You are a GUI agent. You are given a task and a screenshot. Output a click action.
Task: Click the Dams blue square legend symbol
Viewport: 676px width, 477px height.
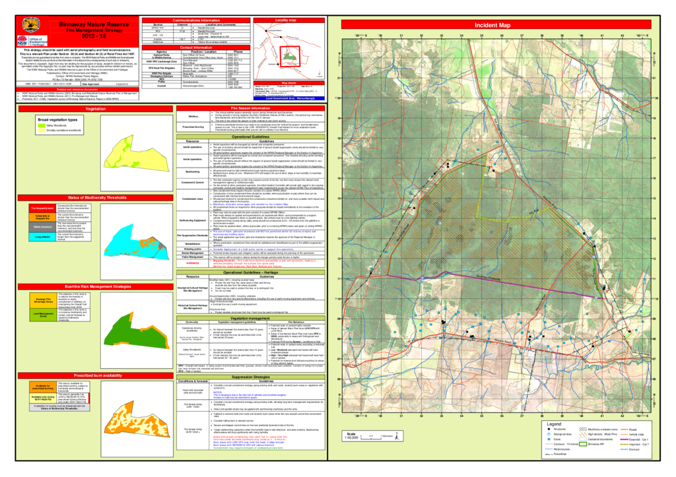[549, 439]
